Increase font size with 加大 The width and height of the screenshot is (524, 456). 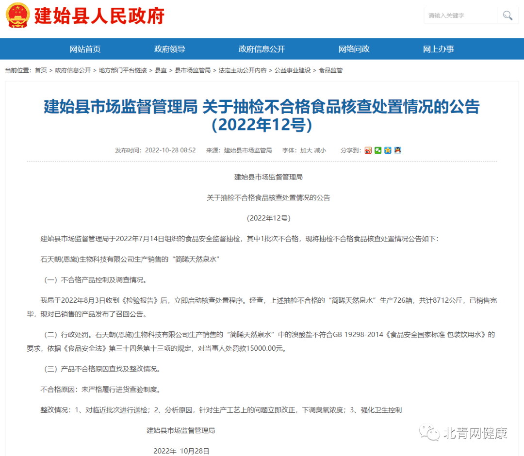tap(306, 150)
